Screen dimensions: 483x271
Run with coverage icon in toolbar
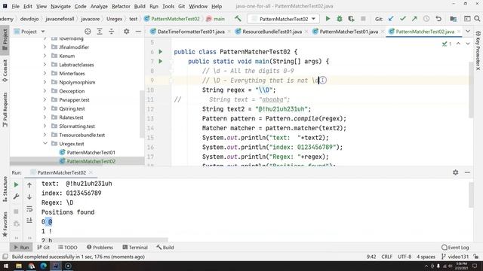[351, 19]
